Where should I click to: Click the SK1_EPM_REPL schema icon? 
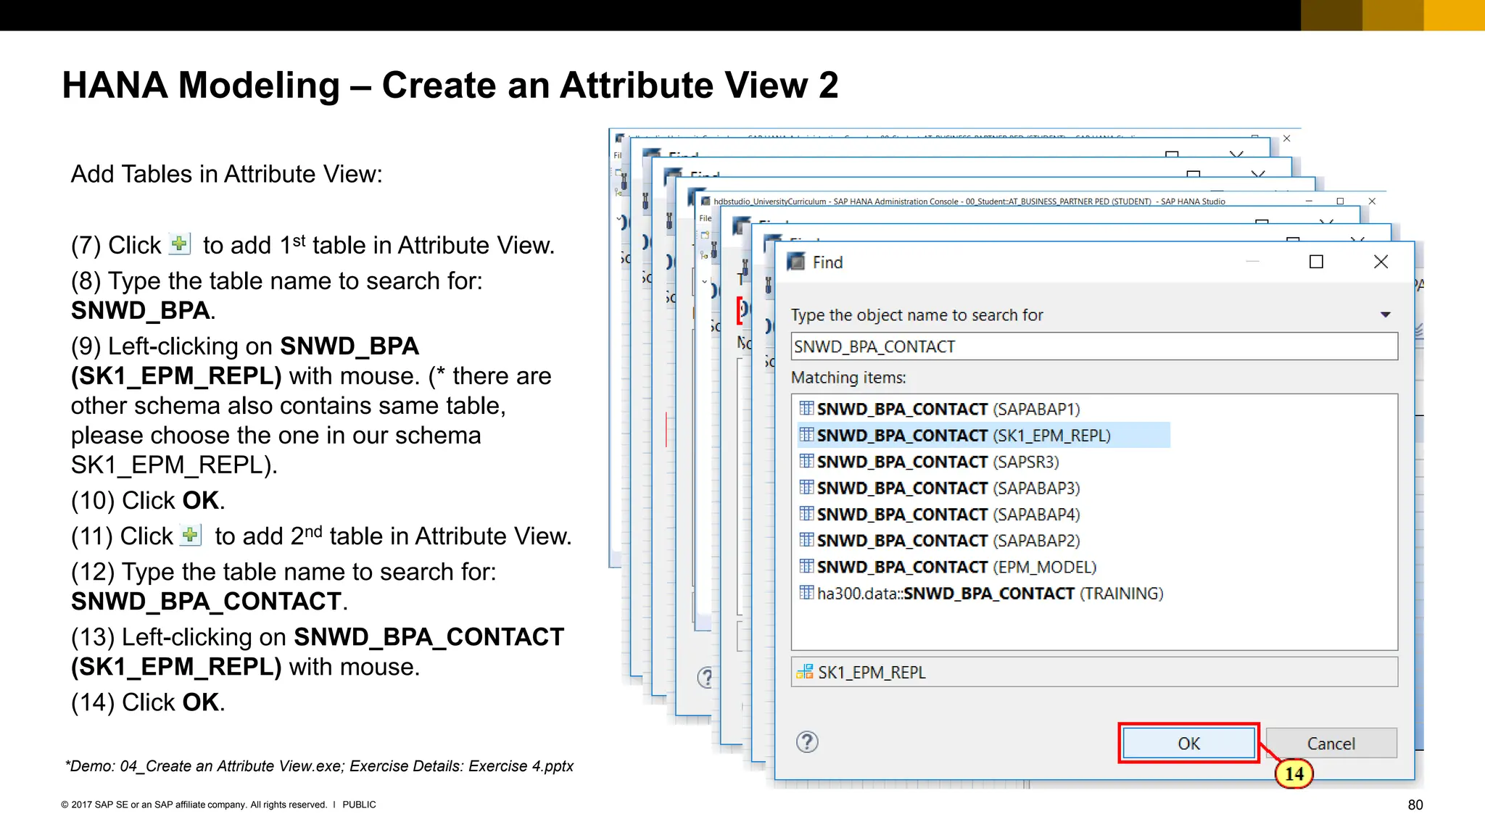(805, 672)
